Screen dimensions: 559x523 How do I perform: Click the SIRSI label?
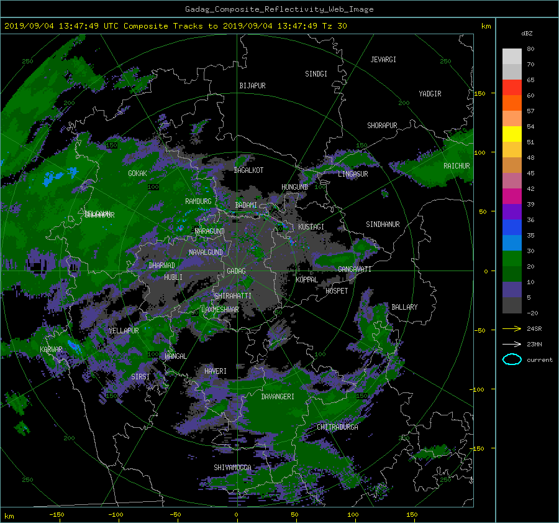point(140,377)
